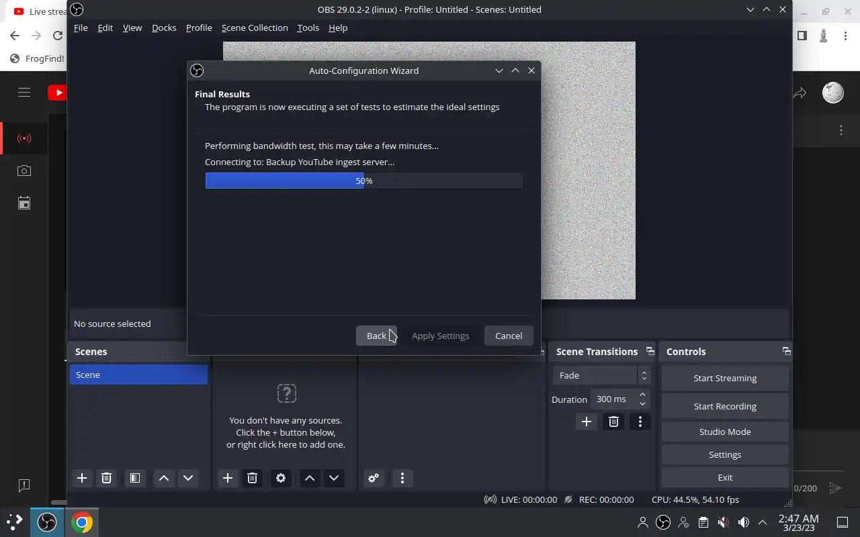Open the Docks menu
This screenshot has height=537, width=860.
coord(164,28)
